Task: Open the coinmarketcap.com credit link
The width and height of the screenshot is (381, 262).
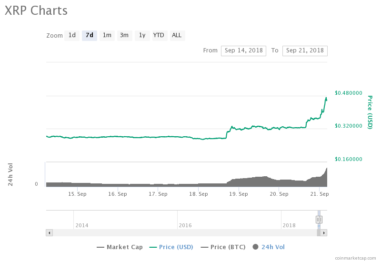Action: point(355,258)
